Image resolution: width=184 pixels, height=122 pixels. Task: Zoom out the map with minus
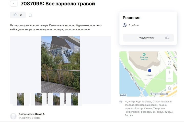tap(169, 79)
